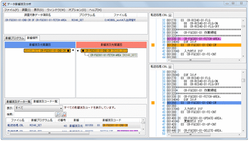Click the 影響波及元 cell in code list
Viewport: 249px width, 141px height.
click(76, 126)
